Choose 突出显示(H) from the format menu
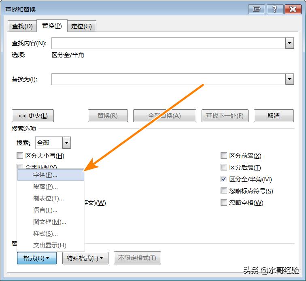Viewport: 306px width, 281px height. (51, 245)
